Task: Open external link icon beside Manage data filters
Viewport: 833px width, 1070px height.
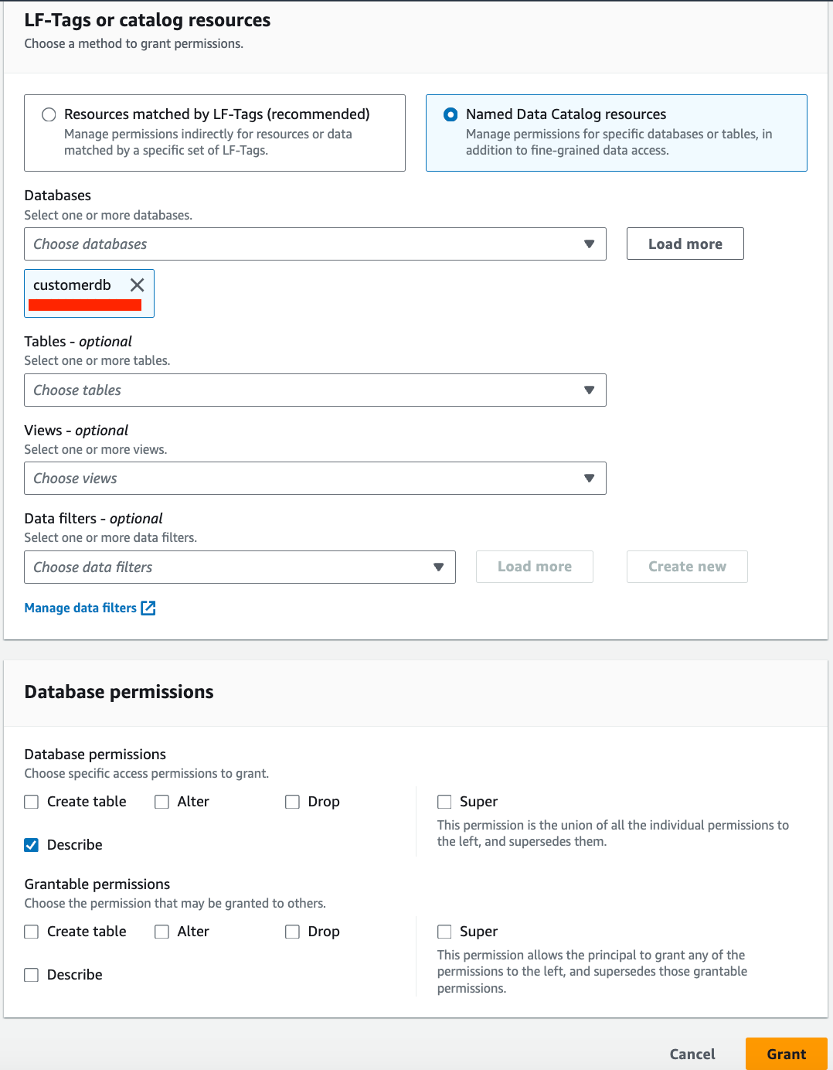Action: pos(148,608)
